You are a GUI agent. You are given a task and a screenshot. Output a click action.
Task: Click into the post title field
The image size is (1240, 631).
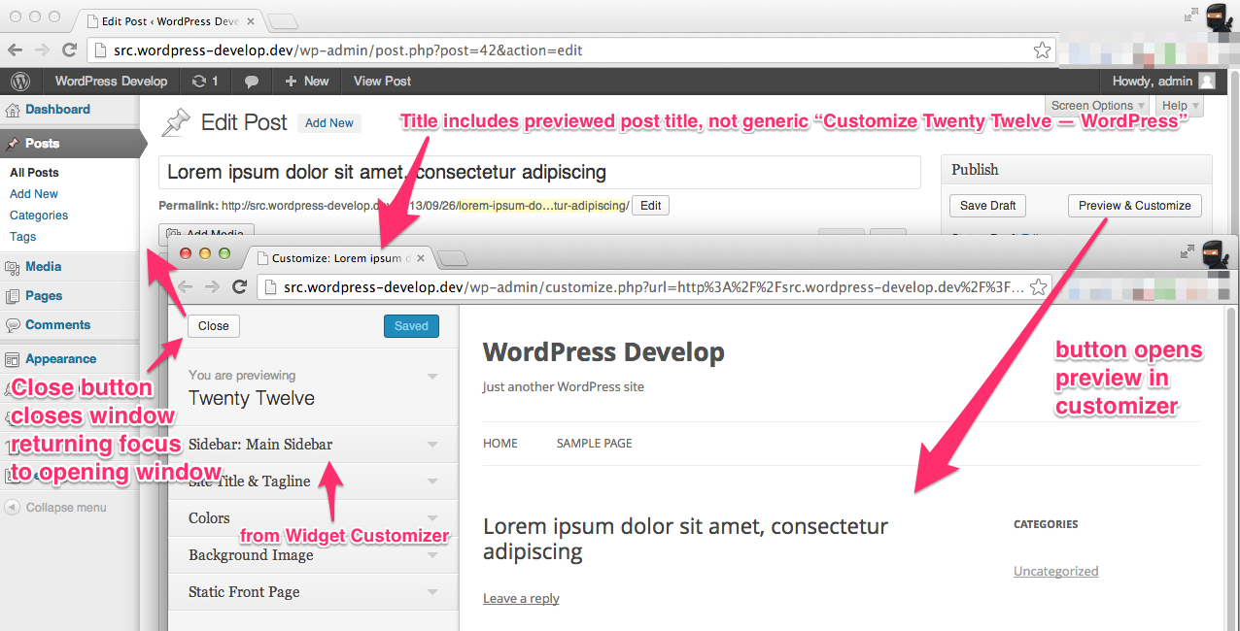click(539, 172)
